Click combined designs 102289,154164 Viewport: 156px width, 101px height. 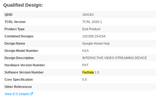94,36
